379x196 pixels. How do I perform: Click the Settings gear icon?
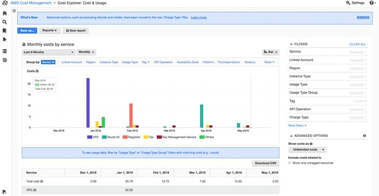348,3
